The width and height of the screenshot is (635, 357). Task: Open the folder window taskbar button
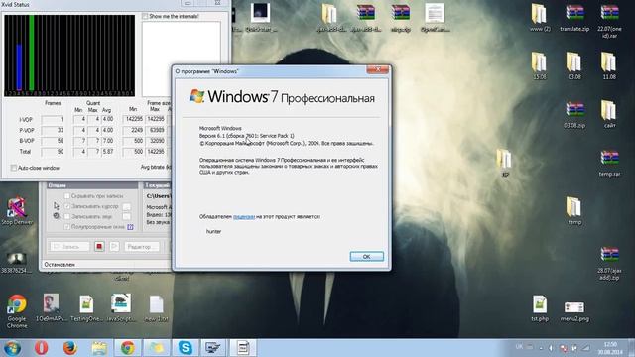tap(157, 348)
